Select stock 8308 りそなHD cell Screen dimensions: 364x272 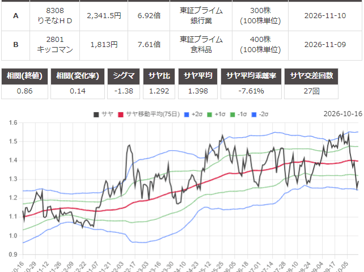point(55,15)
